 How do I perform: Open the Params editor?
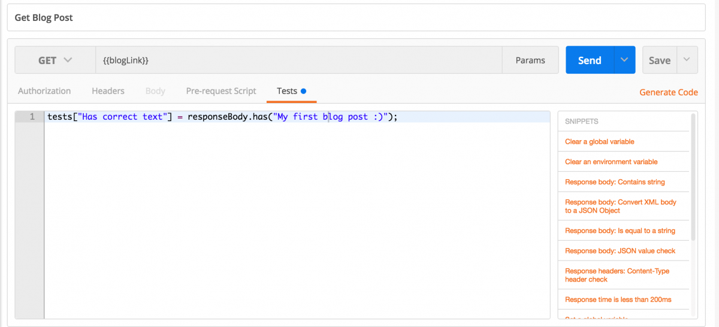click(530, 60)
